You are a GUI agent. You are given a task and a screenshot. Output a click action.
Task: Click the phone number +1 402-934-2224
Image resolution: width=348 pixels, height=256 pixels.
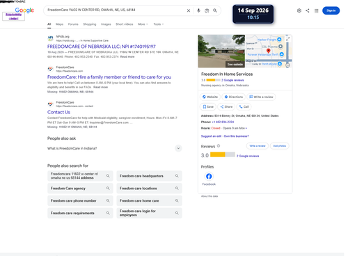coord(223,122)
